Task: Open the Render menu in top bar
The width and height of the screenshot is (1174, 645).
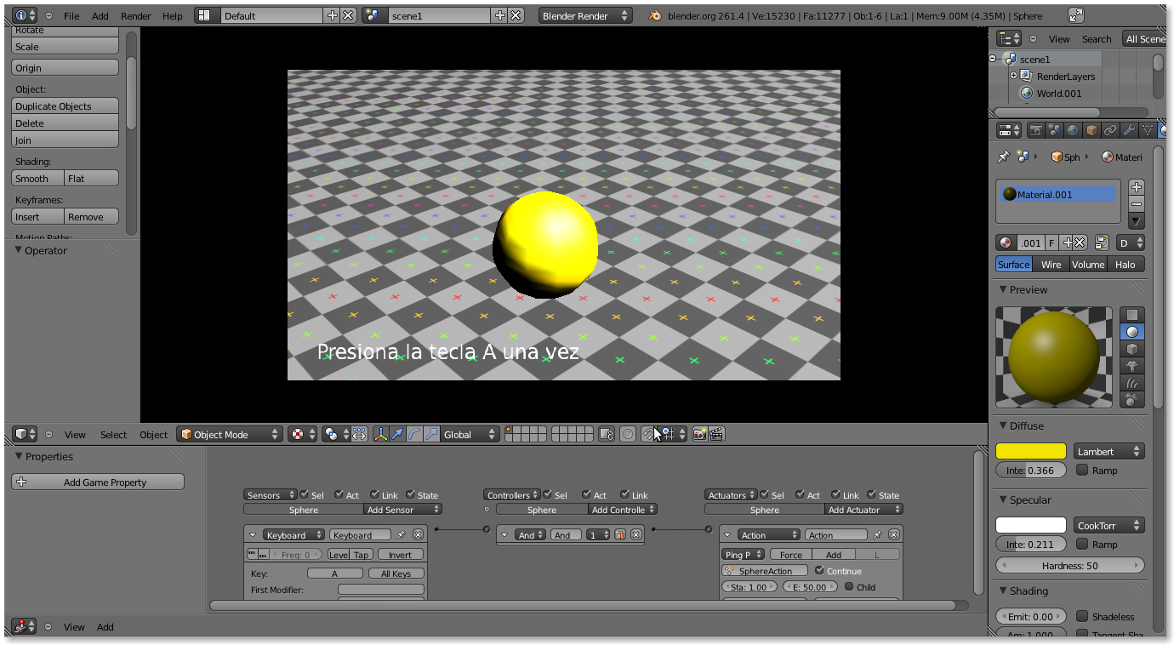Action: [x=135, y=16]
